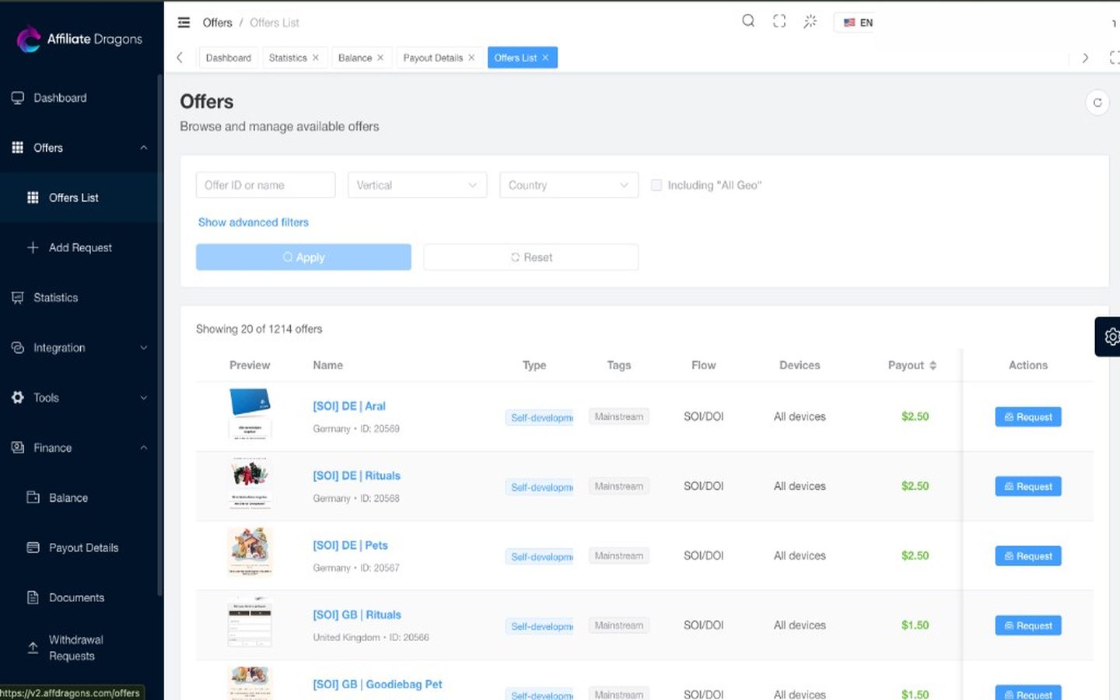Click the theme sparkle icon in header
This screenshot has width=1120, height=700.
click(x=810, y=21)
